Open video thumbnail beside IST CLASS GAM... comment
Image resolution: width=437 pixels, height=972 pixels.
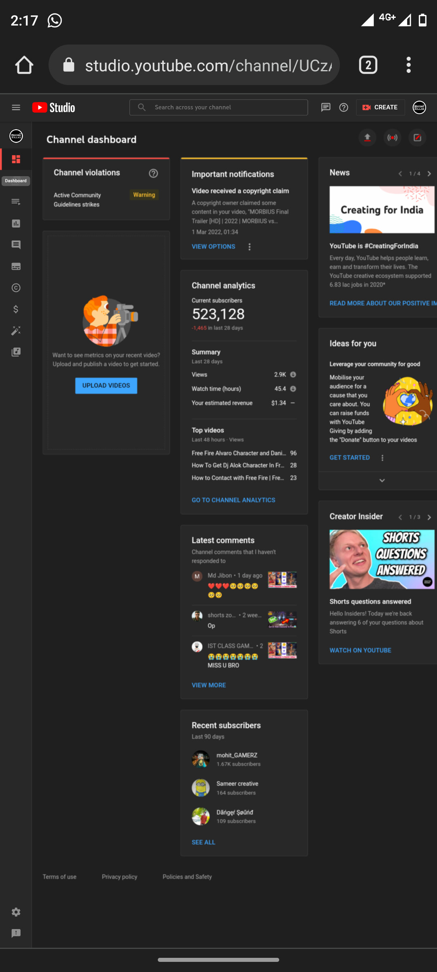(x=282, y=650)
